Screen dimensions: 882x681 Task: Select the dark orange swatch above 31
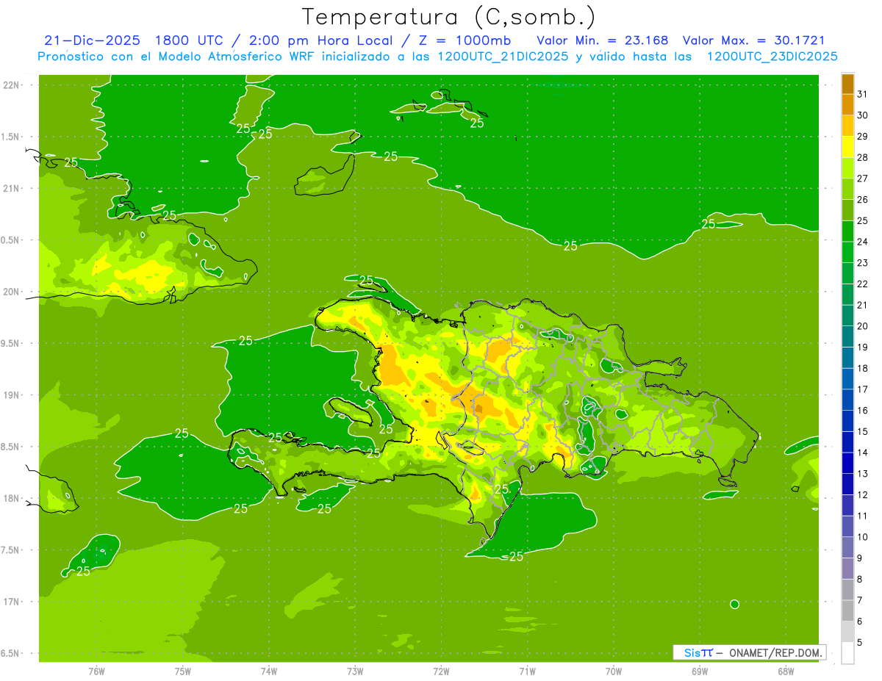point(847,84)
